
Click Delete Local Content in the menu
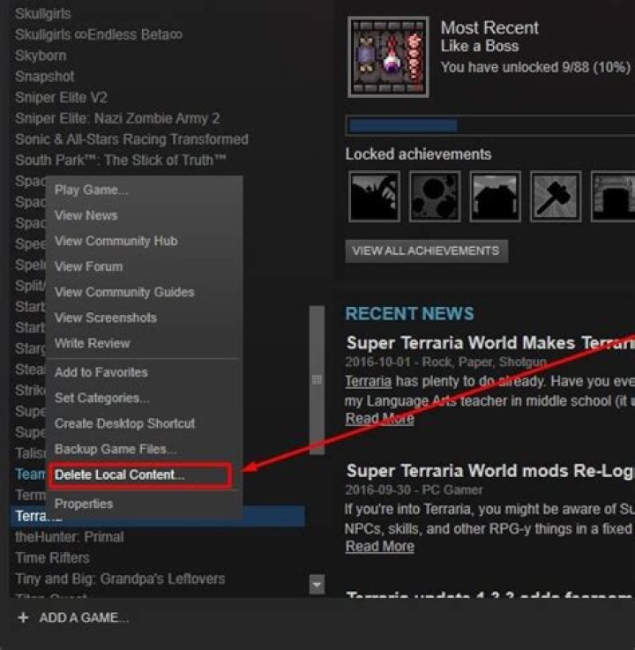120,474
